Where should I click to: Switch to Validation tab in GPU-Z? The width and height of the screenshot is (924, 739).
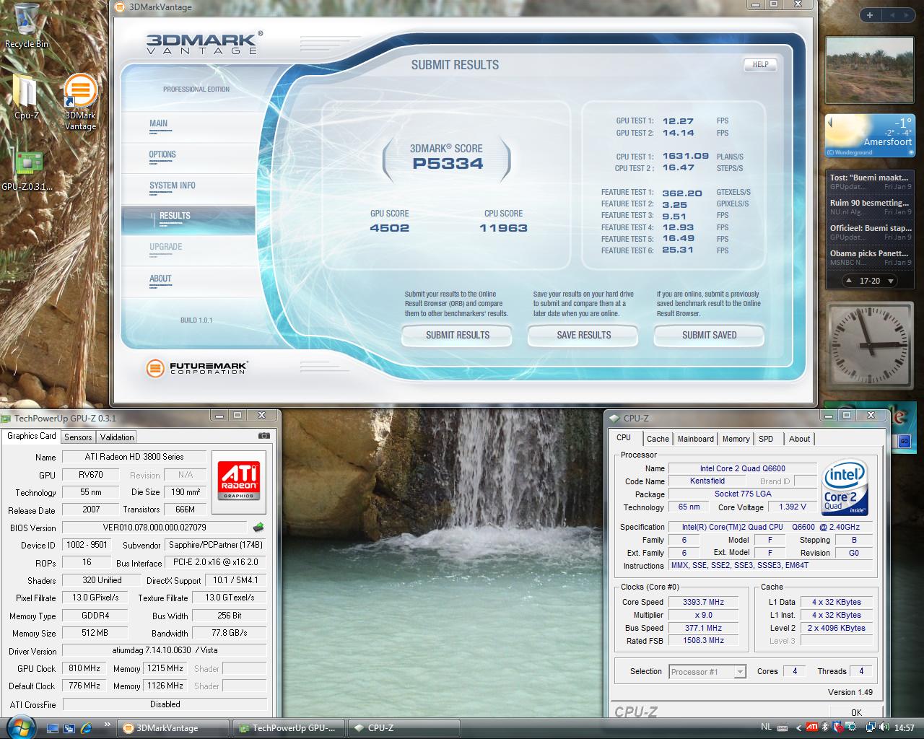coord(117,437)
